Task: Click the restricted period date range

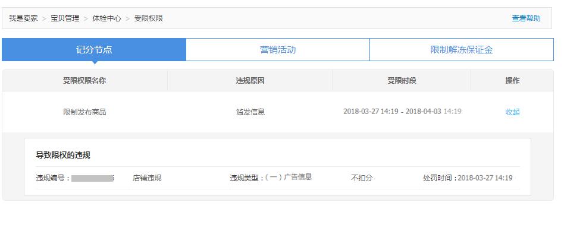Action: 402,112
